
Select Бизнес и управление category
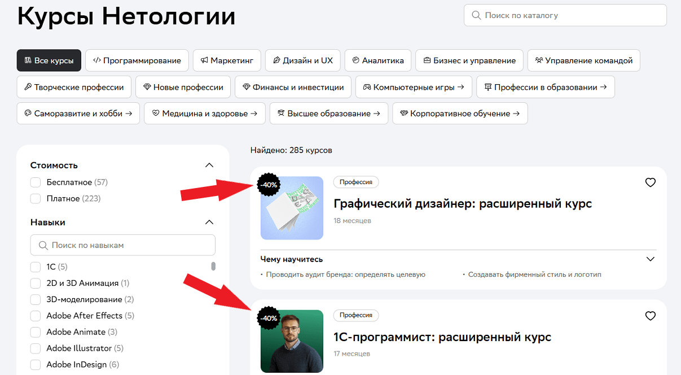469,60
